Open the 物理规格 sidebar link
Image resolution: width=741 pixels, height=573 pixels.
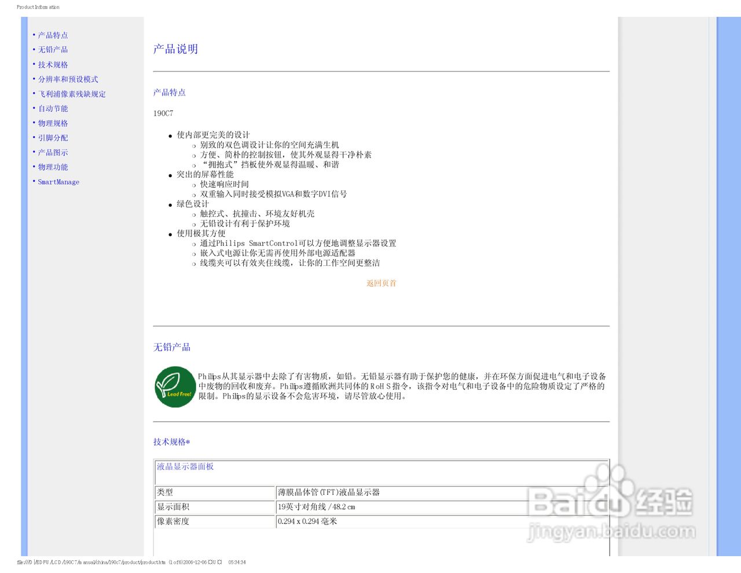click(53, 123)
